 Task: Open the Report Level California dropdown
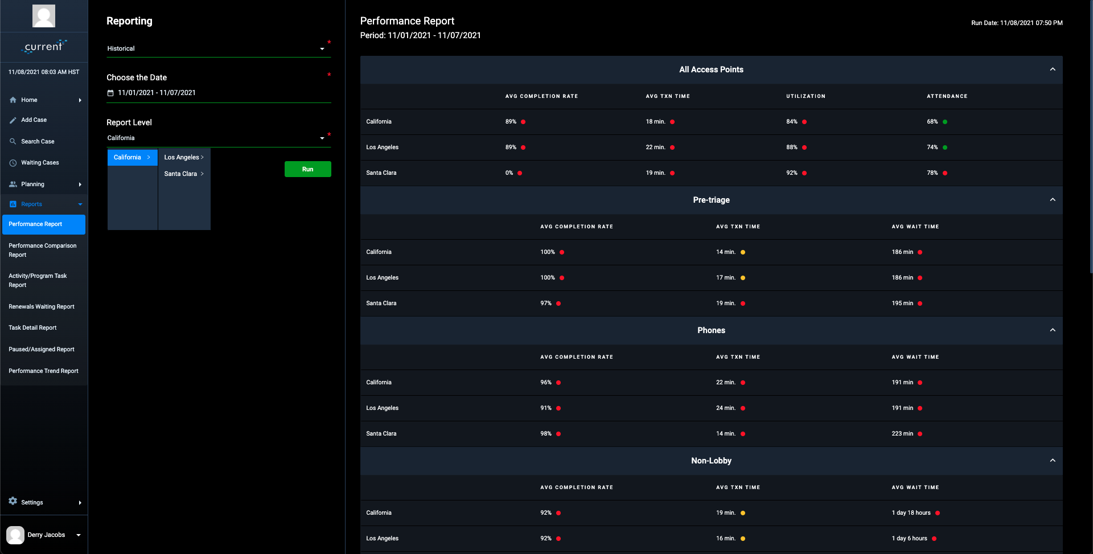pyautogui.click(x=219, y=138)
